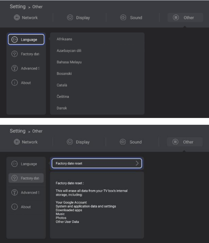
Task: Pick Dansk language entry
Action: (62, 108)
